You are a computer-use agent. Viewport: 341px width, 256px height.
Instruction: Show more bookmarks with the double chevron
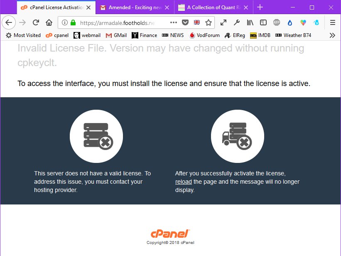332,35
